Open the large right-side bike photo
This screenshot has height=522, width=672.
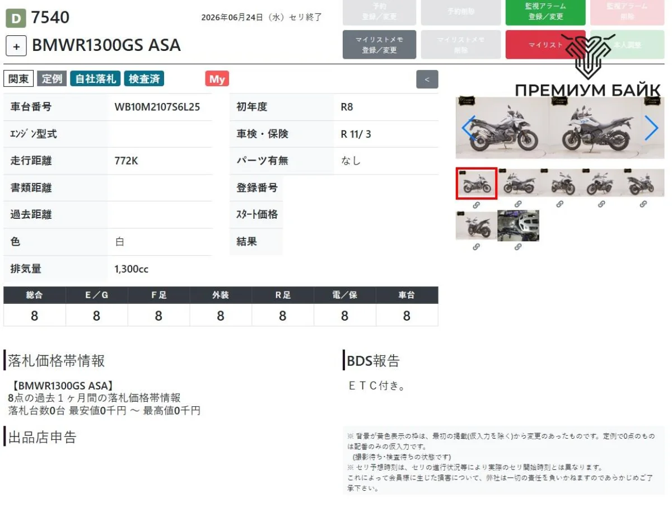(595, 128)
